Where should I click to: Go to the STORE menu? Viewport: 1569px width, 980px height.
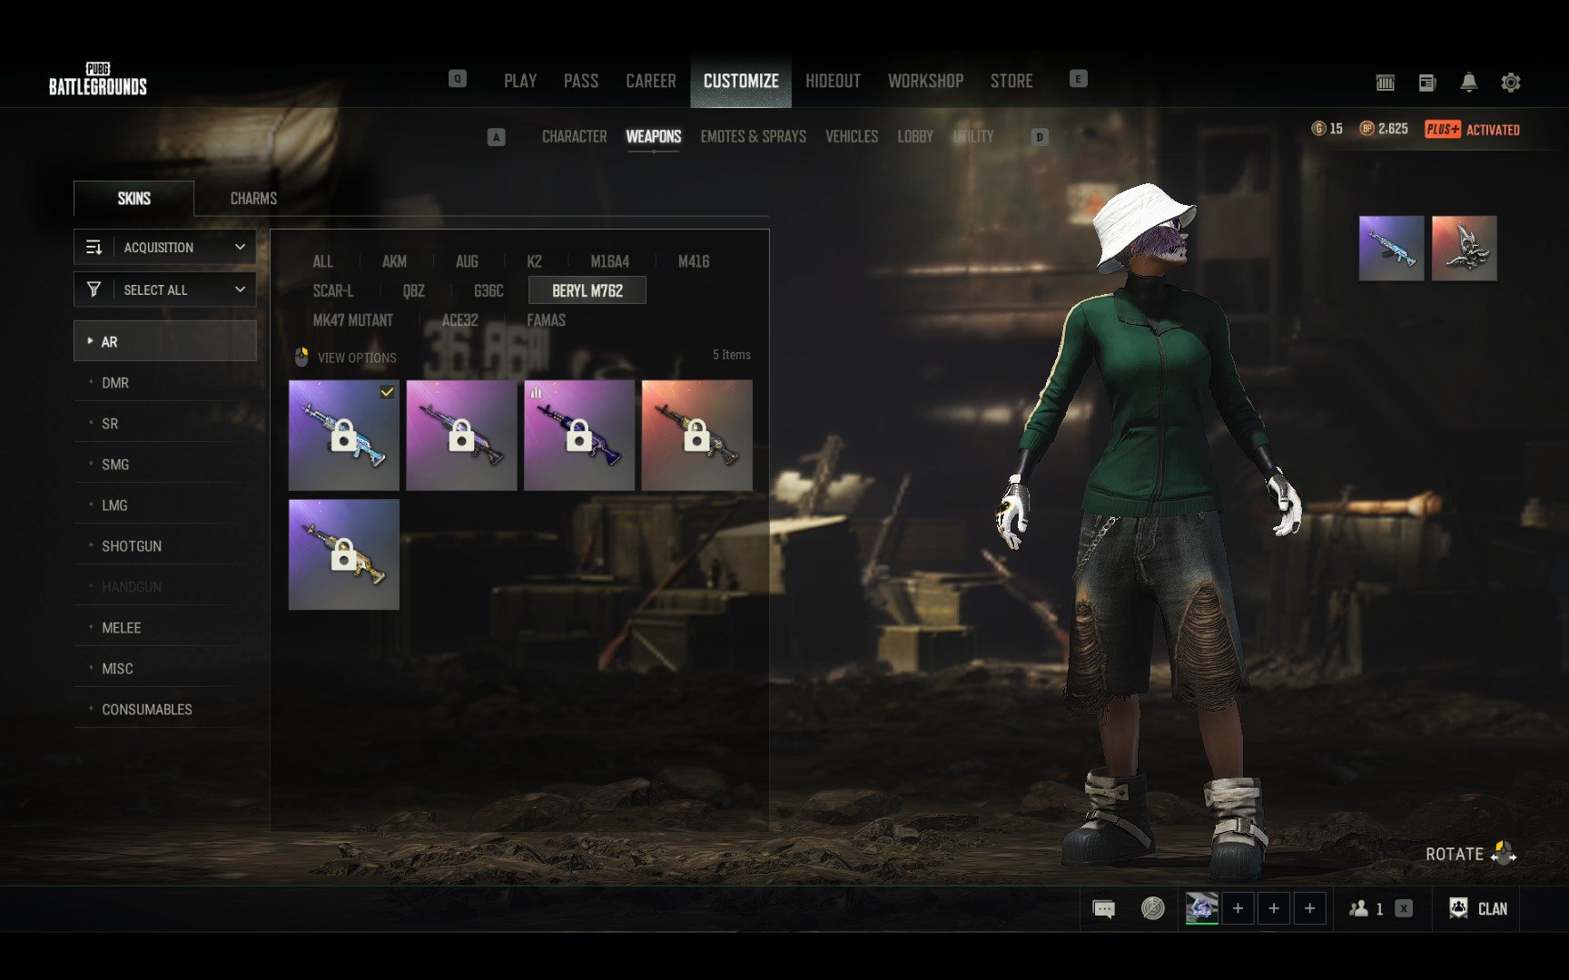1011,81
